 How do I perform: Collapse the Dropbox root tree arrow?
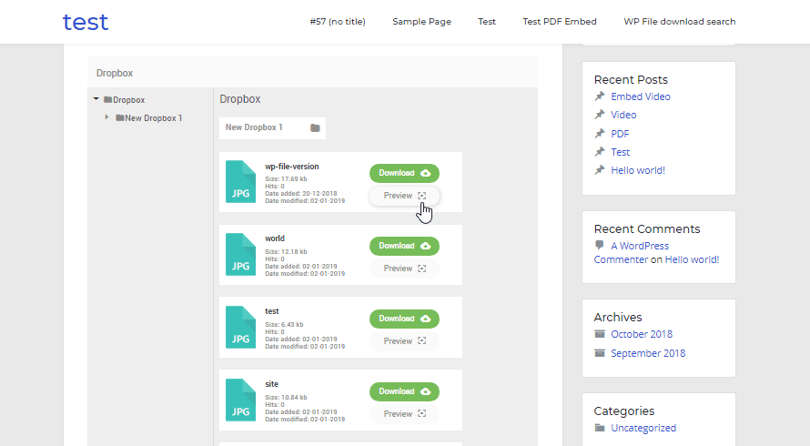tap(96, 100)
